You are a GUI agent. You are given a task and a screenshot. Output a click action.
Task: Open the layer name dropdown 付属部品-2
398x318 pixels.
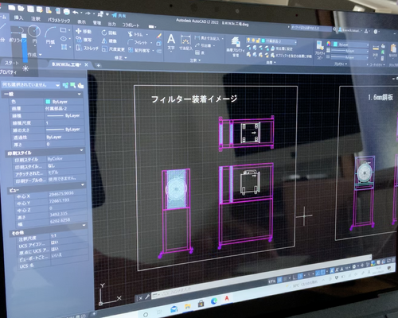tap(271, 41)
